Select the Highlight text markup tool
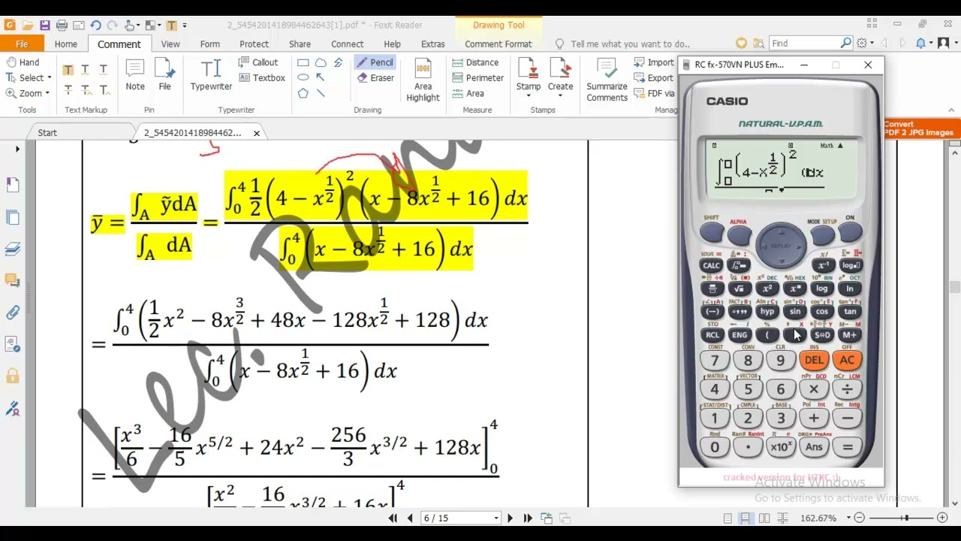The width and height of the screenshot is (961, 541). [68, 70]
